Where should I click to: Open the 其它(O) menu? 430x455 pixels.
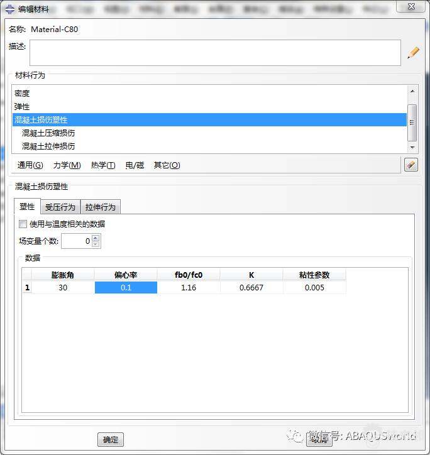[x=167, y=165]
